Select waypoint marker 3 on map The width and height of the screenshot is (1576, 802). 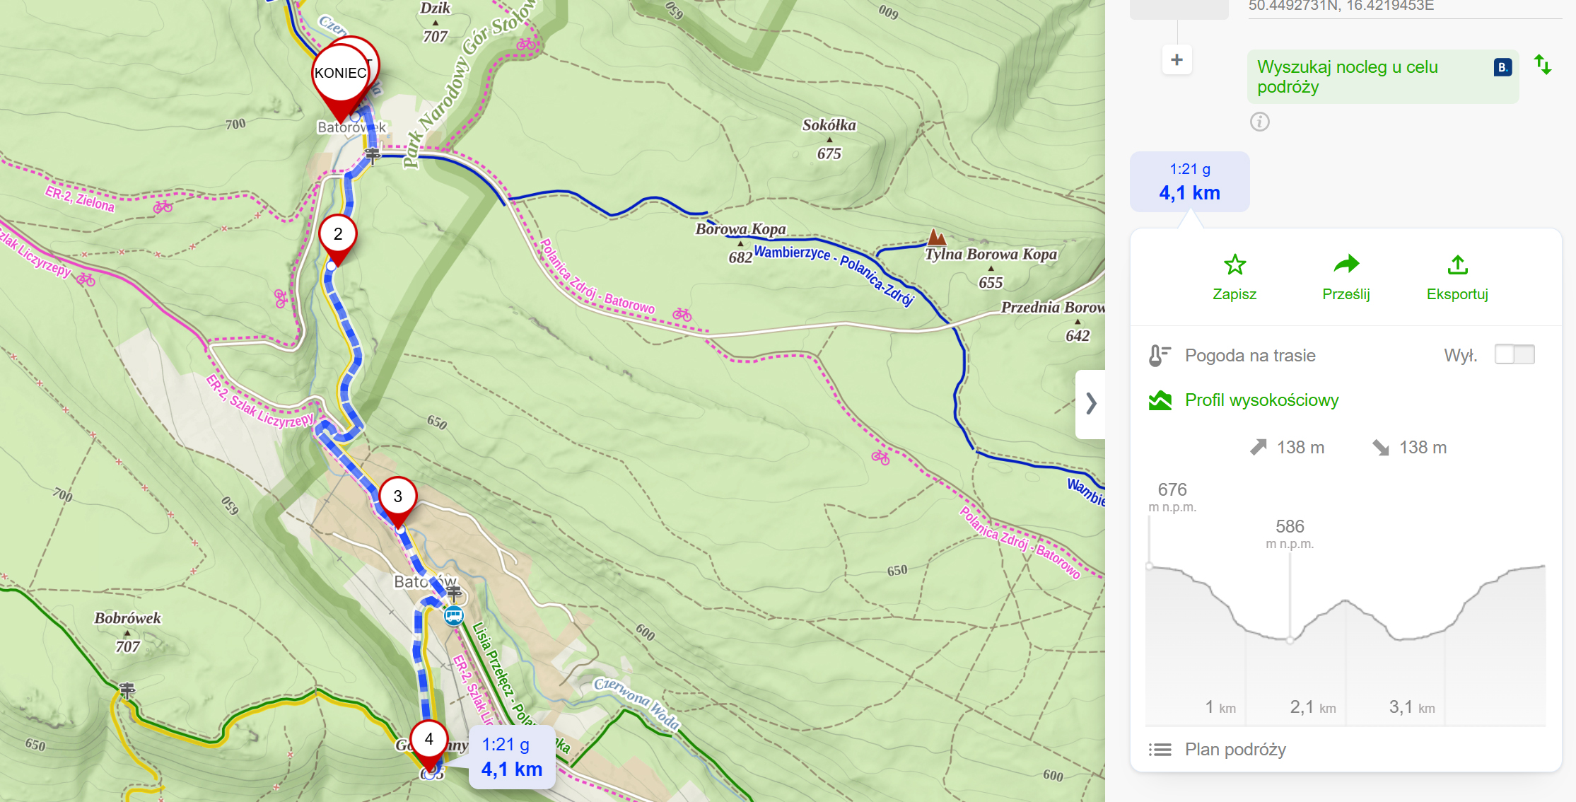click(x=397, y=496)
